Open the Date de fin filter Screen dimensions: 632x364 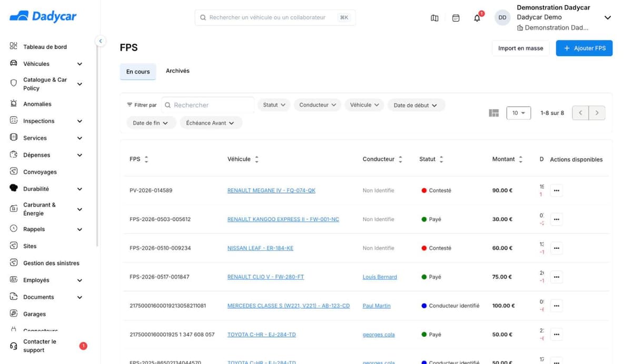click(x=151, y=123)
